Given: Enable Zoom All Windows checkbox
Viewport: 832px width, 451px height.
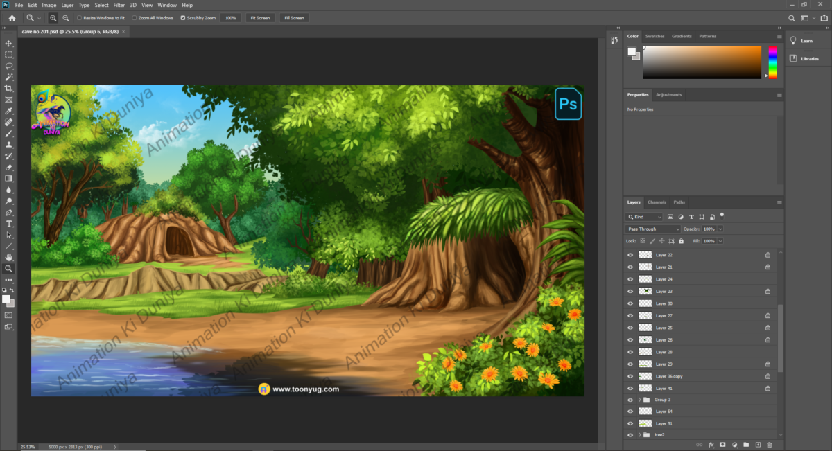Looking at the screenshot, I should 133,17.
